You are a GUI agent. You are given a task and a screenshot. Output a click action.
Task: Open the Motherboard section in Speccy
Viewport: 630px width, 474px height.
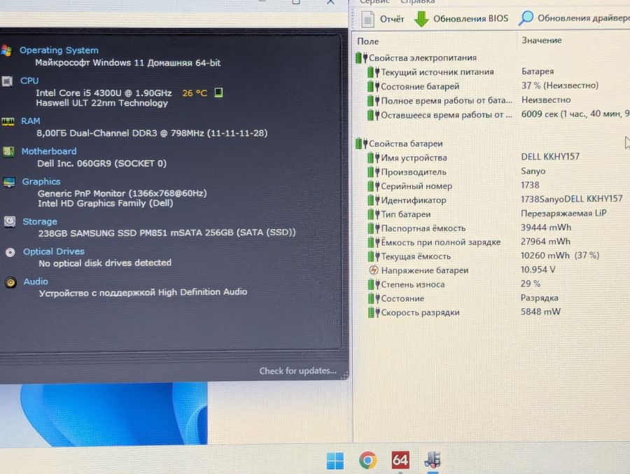point(48,151)
